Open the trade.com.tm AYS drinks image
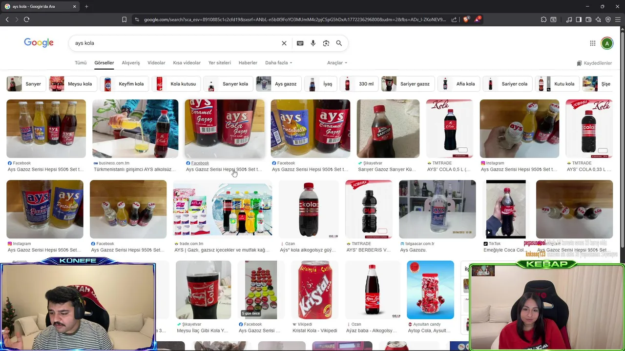Viewport: 625px width, 351px height. coord(223,209)
